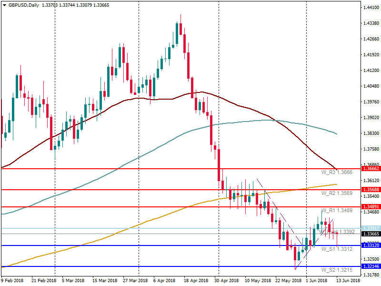
Task: Click the 18 Apr 2018 date label
Action: click(196, 281)
